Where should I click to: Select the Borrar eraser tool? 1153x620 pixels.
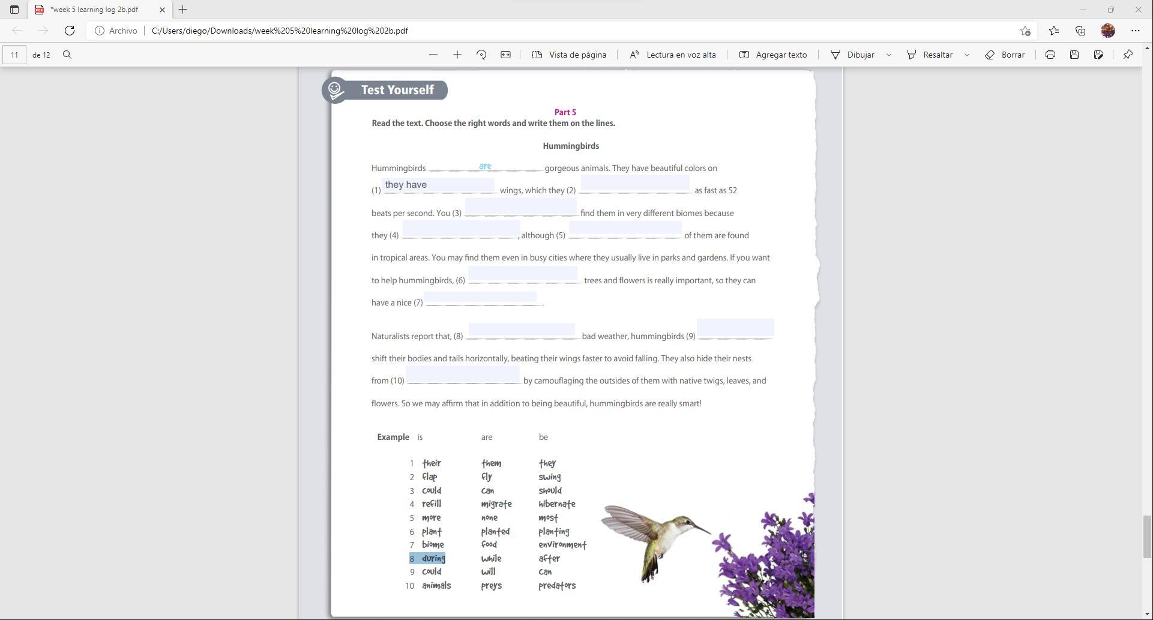pyautogui.click(x=1005, y=55)
